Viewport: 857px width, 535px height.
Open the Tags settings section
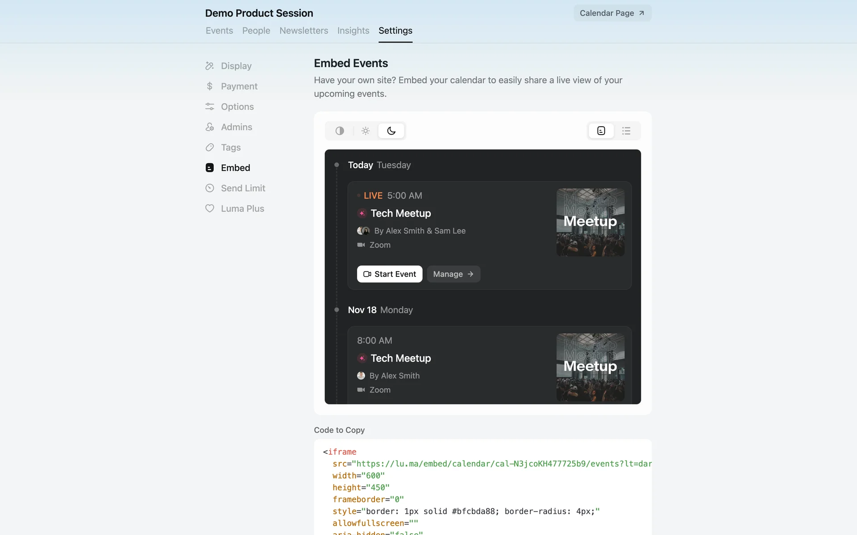pyautogui.click(x=230, y=148)
